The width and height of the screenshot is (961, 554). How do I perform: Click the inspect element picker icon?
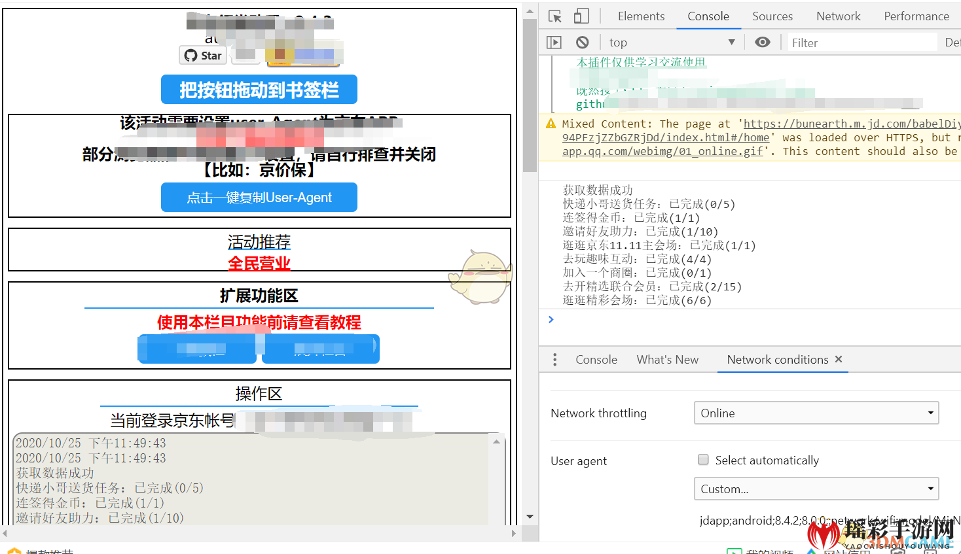(555, 16)
